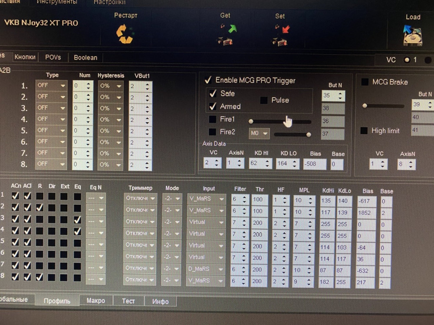Open Hysteresis dropdown for A2B row 8
The width and height of the screenshot is (434, 325).
click(x=110, y=164)
